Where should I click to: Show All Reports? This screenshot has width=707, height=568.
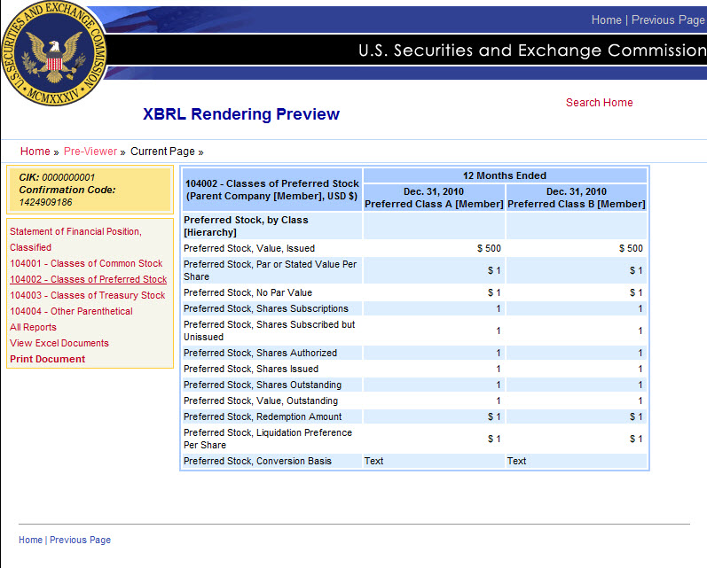pyautogui.click(x=34, y=328)
